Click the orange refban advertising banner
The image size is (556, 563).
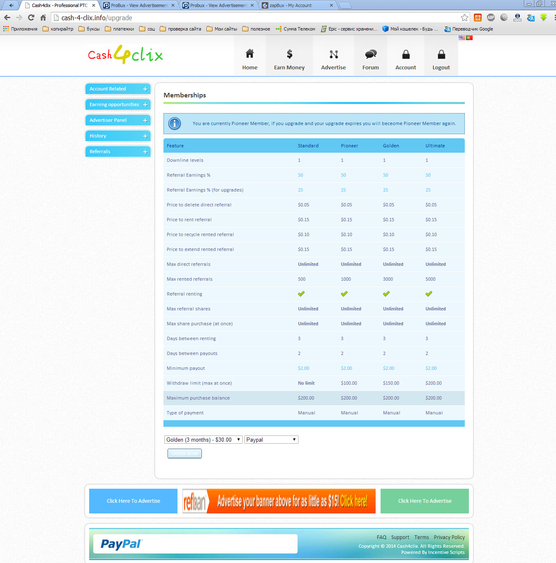(x=279, y=501)
